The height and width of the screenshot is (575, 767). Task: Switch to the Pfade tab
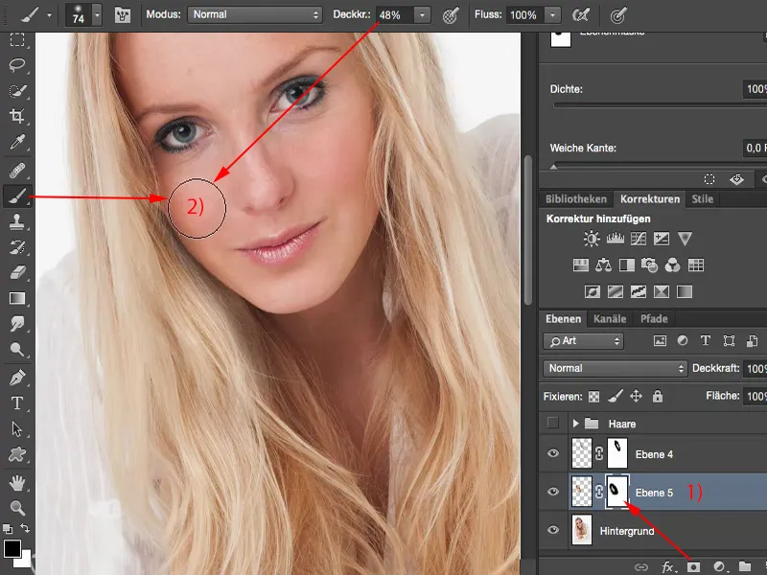[654, 319]
